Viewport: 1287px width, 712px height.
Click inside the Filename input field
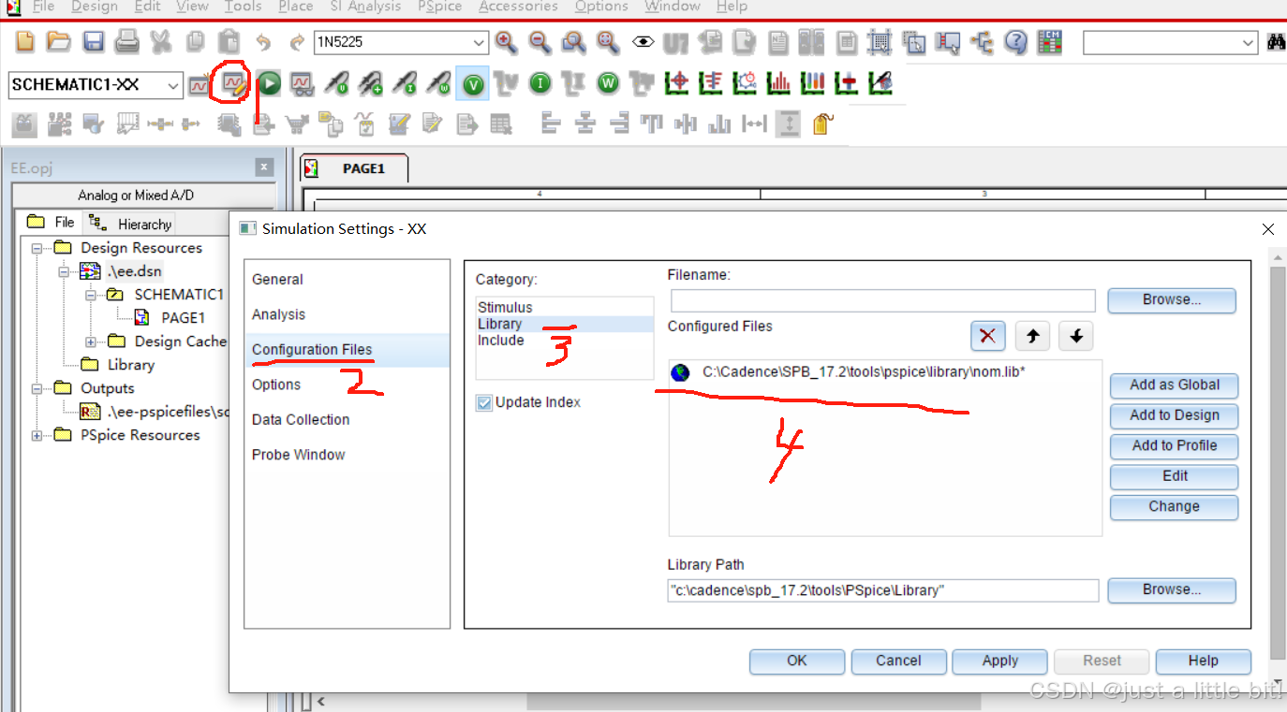(x=881, y=300)
